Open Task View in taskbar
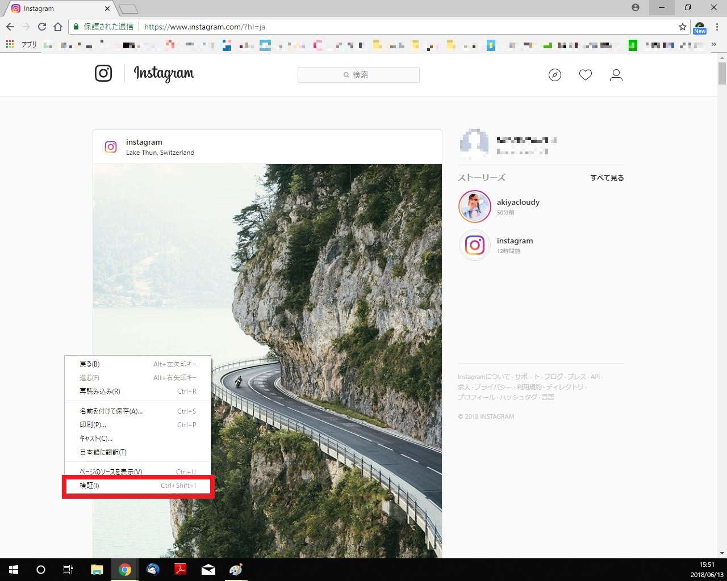 (x=68, y=570)
